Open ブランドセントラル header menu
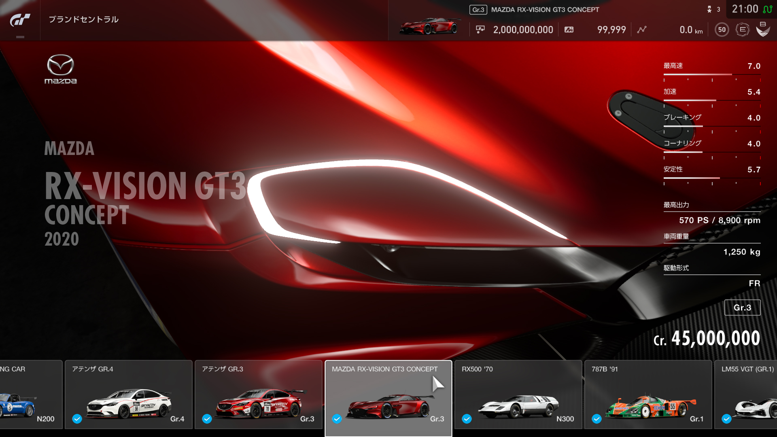 tap(83, 19)
